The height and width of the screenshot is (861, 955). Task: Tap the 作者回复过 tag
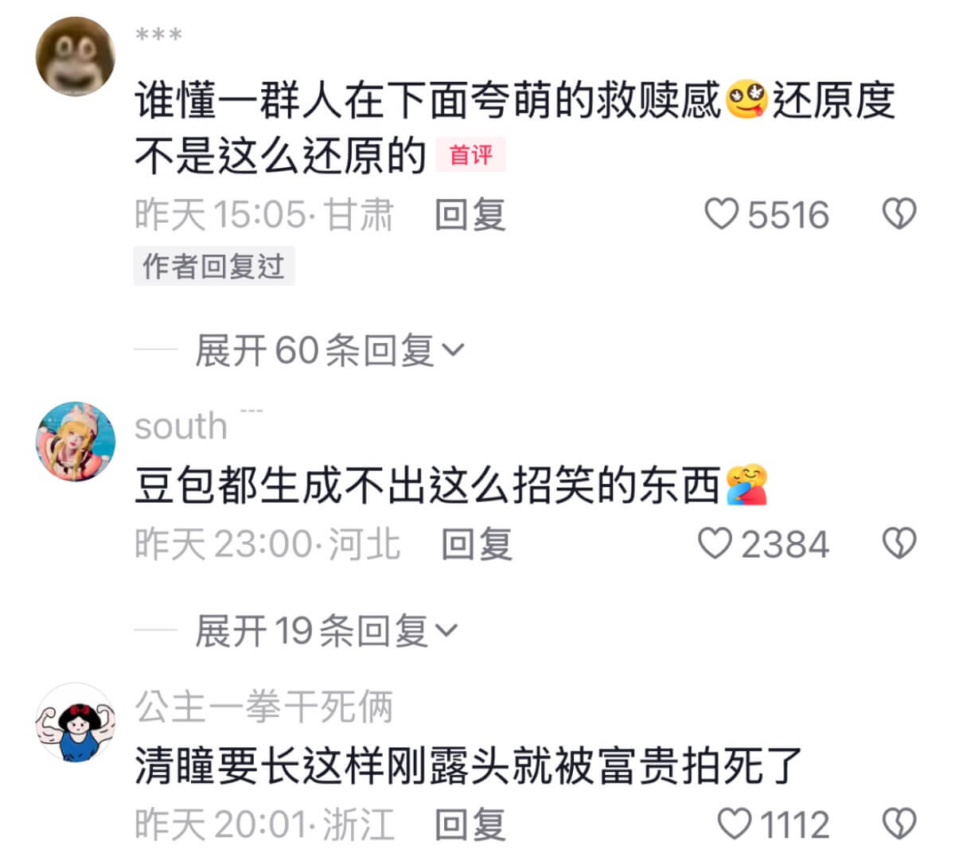pos(214,266)
